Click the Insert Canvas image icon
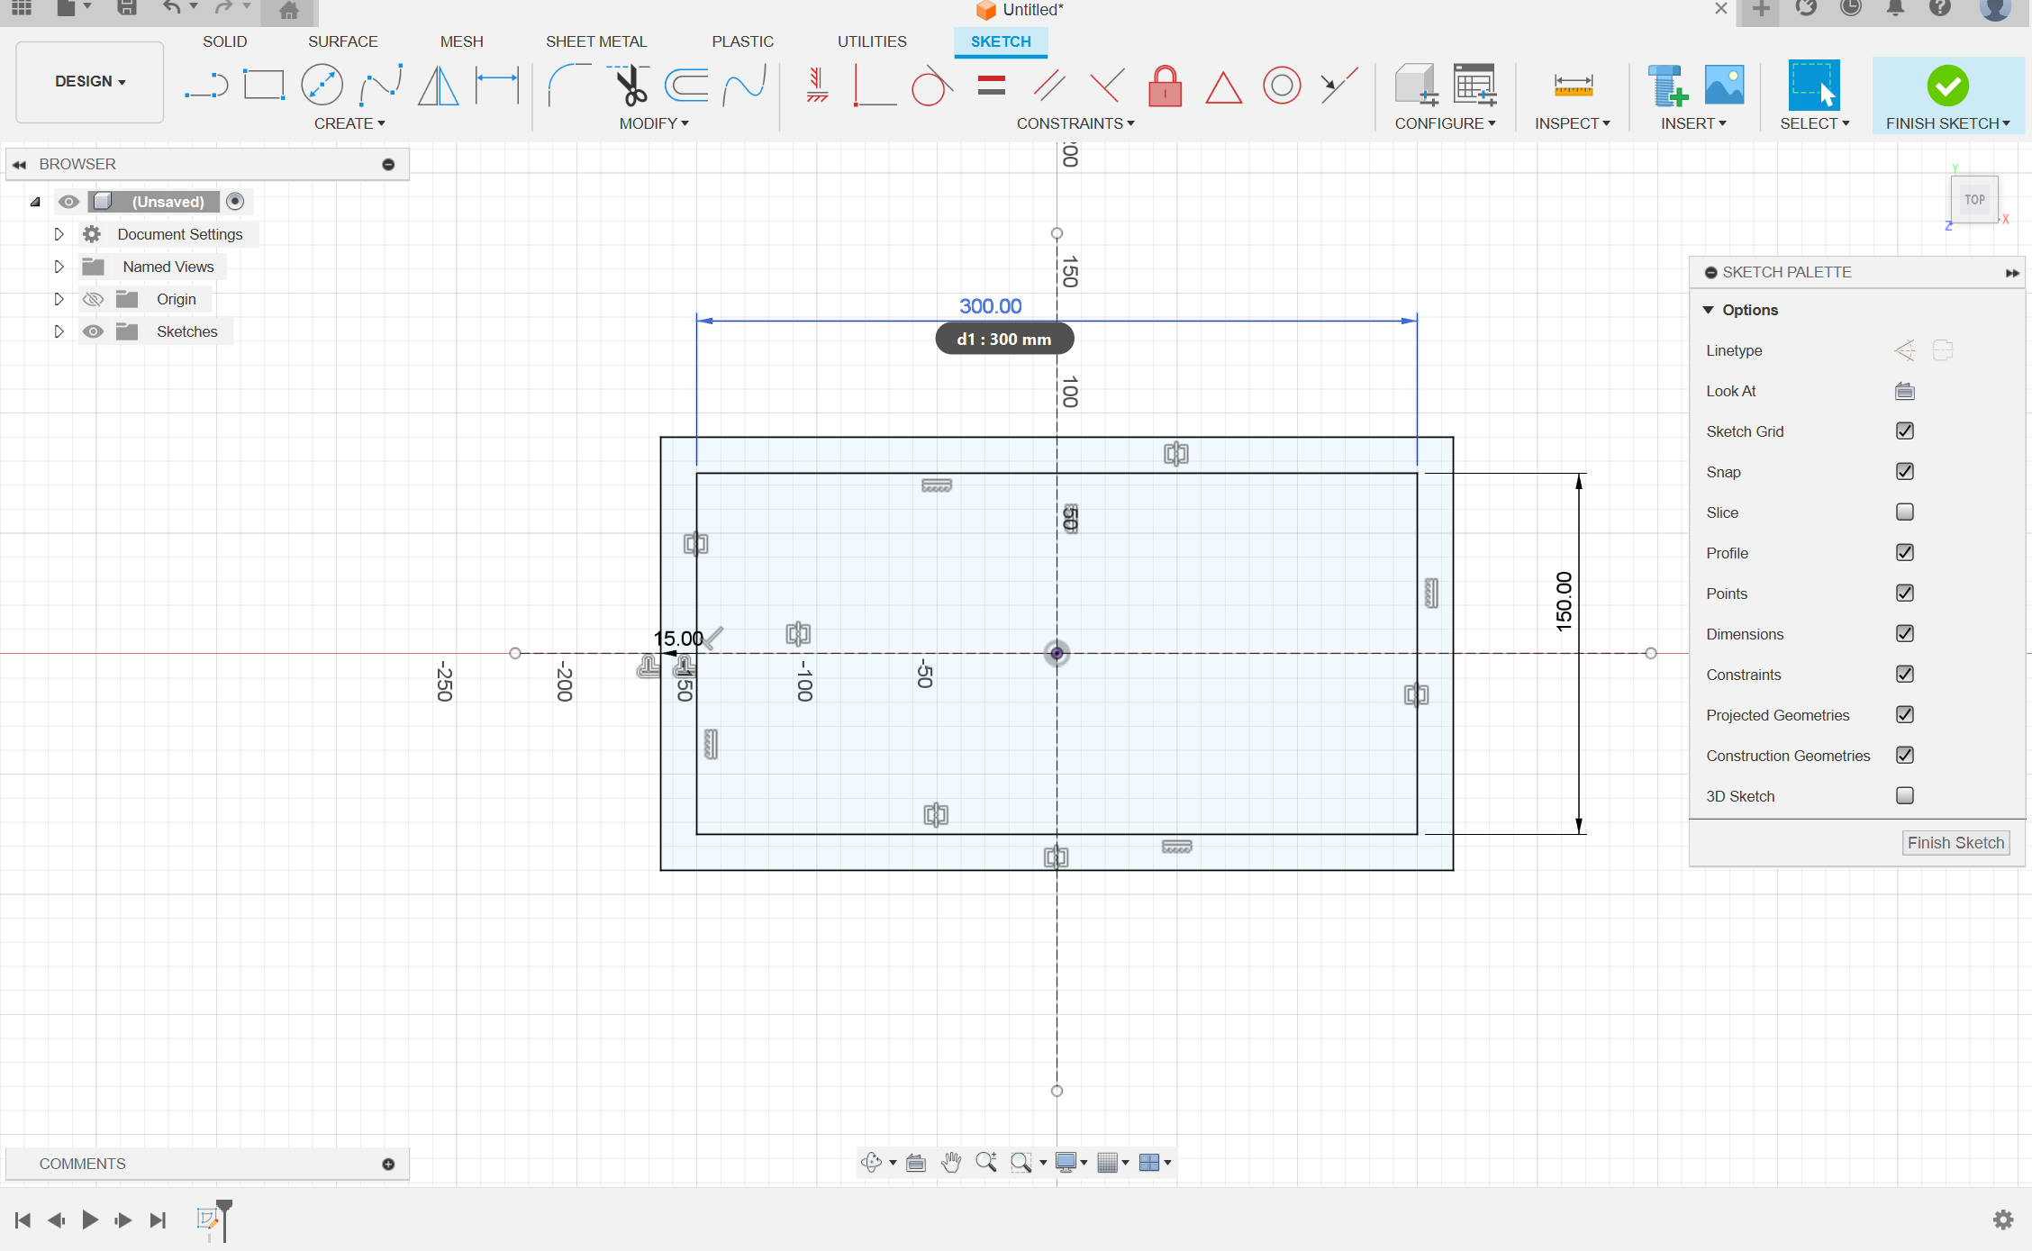 click(x=1724, y=86)
